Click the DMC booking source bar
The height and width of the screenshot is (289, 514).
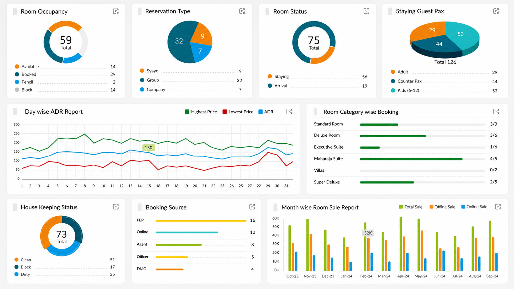pyautogui.click(x=169, y=269)
